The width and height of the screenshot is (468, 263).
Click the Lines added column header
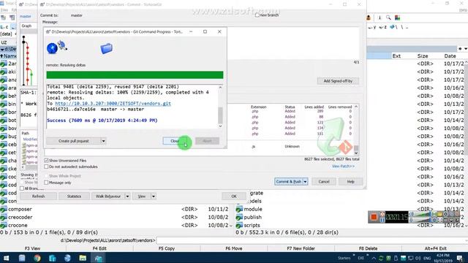(314, 107)
